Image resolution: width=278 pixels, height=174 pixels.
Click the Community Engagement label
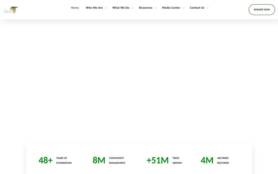click(x=117, y=160)
